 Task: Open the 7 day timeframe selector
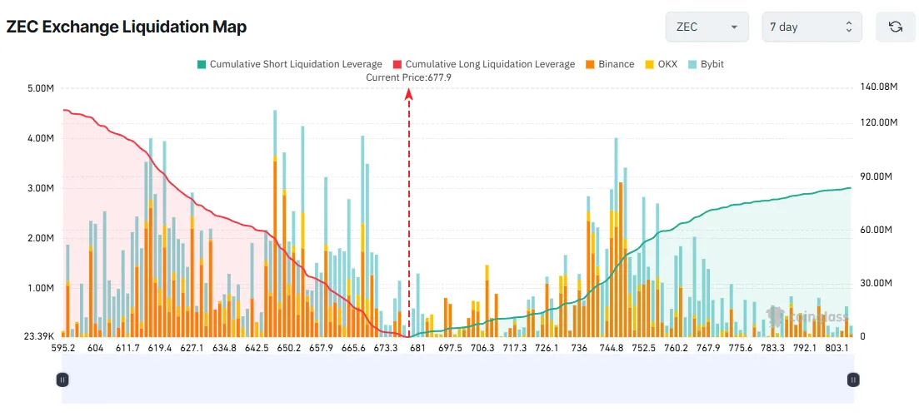tap(812, 27)
